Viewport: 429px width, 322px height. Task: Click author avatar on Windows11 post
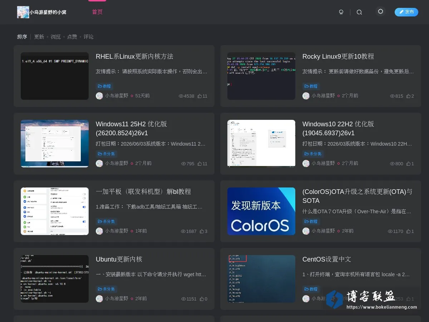(x=99, y=164)
